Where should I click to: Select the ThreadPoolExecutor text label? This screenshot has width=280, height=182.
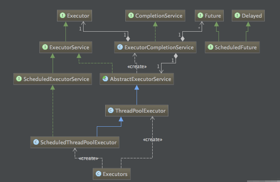click(140, 111)
